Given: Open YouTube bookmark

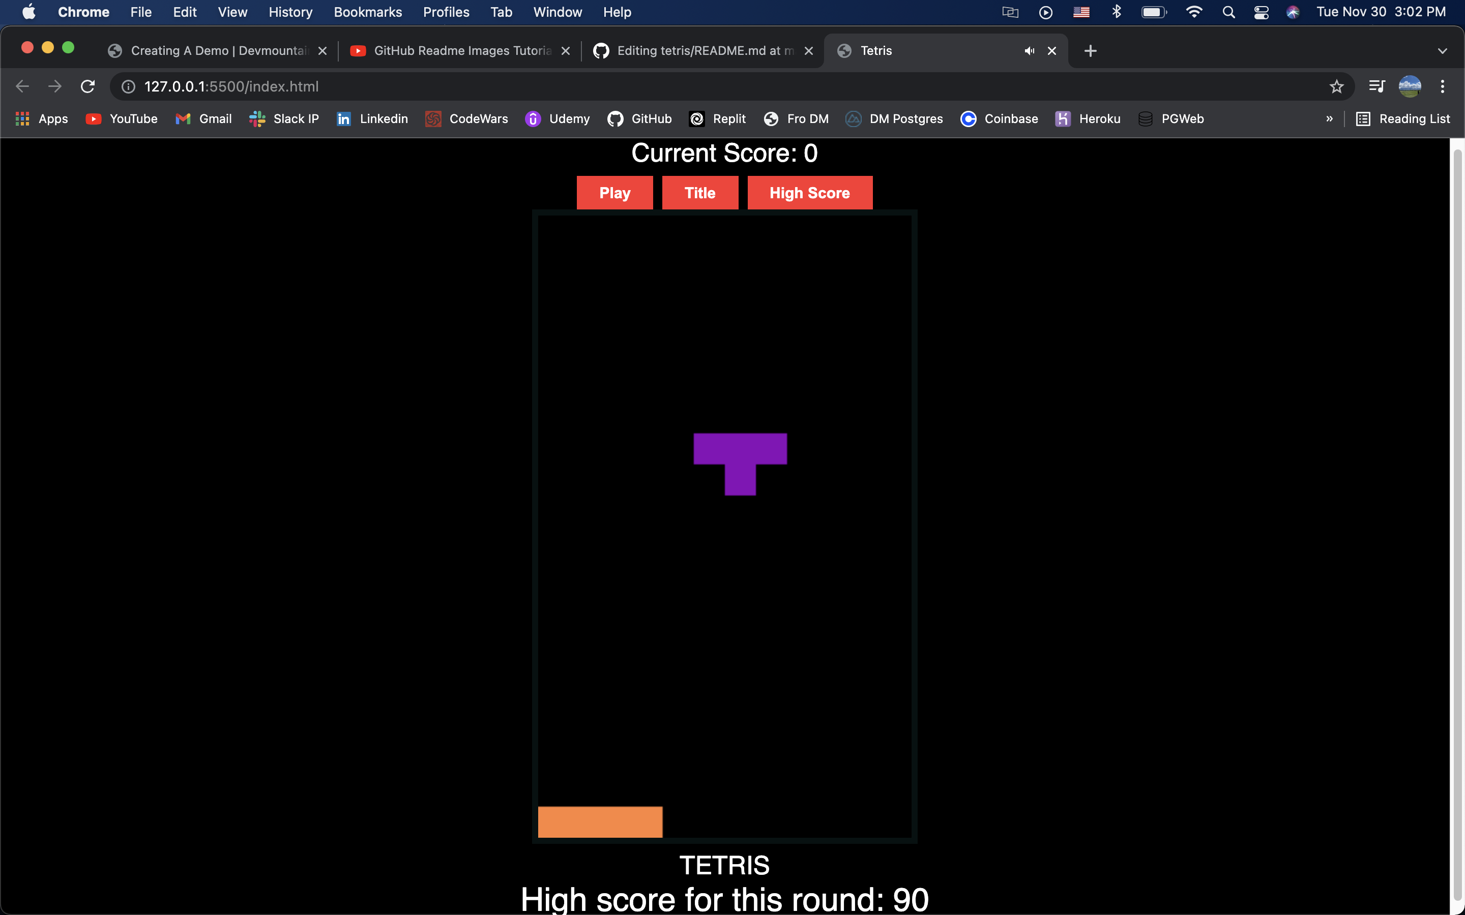Looking at the screenshot, I should point(122,118).
